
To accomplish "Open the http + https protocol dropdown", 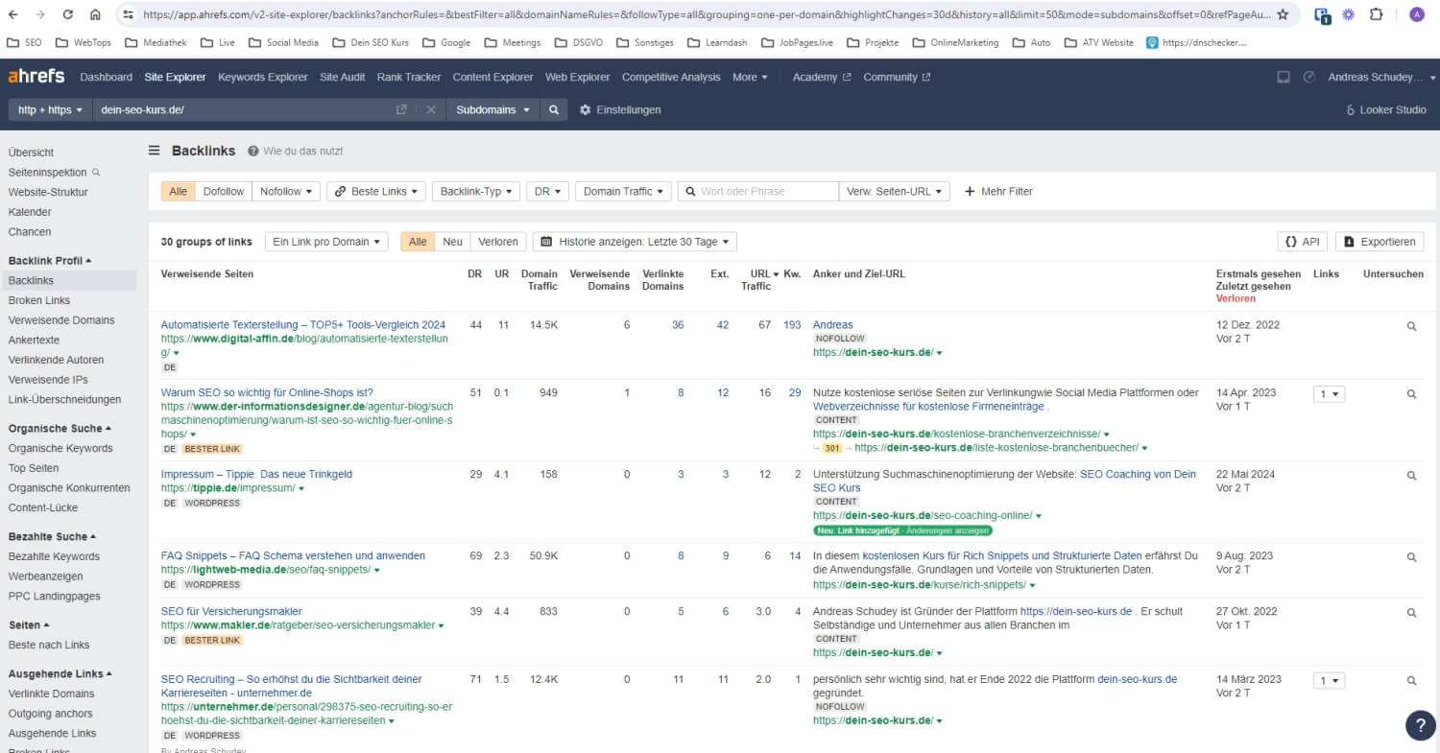I will point(51,110).
